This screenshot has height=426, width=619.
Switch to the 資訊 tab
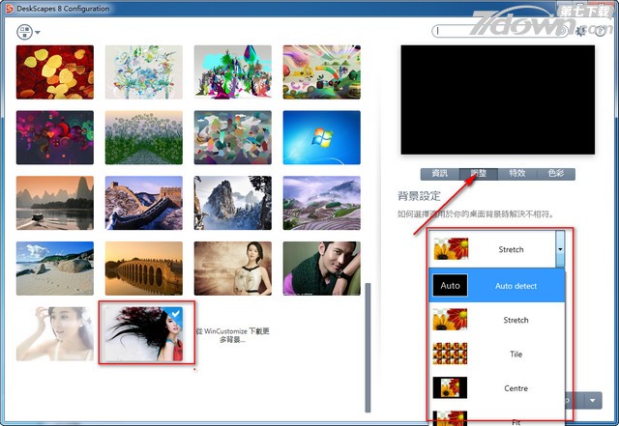[440, 174]
